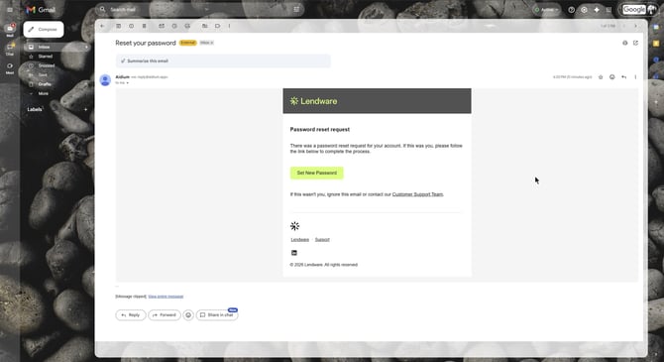This screenshot has width=664, height=362.
Task: Open the Customer Support Team link
Action: 417,194
